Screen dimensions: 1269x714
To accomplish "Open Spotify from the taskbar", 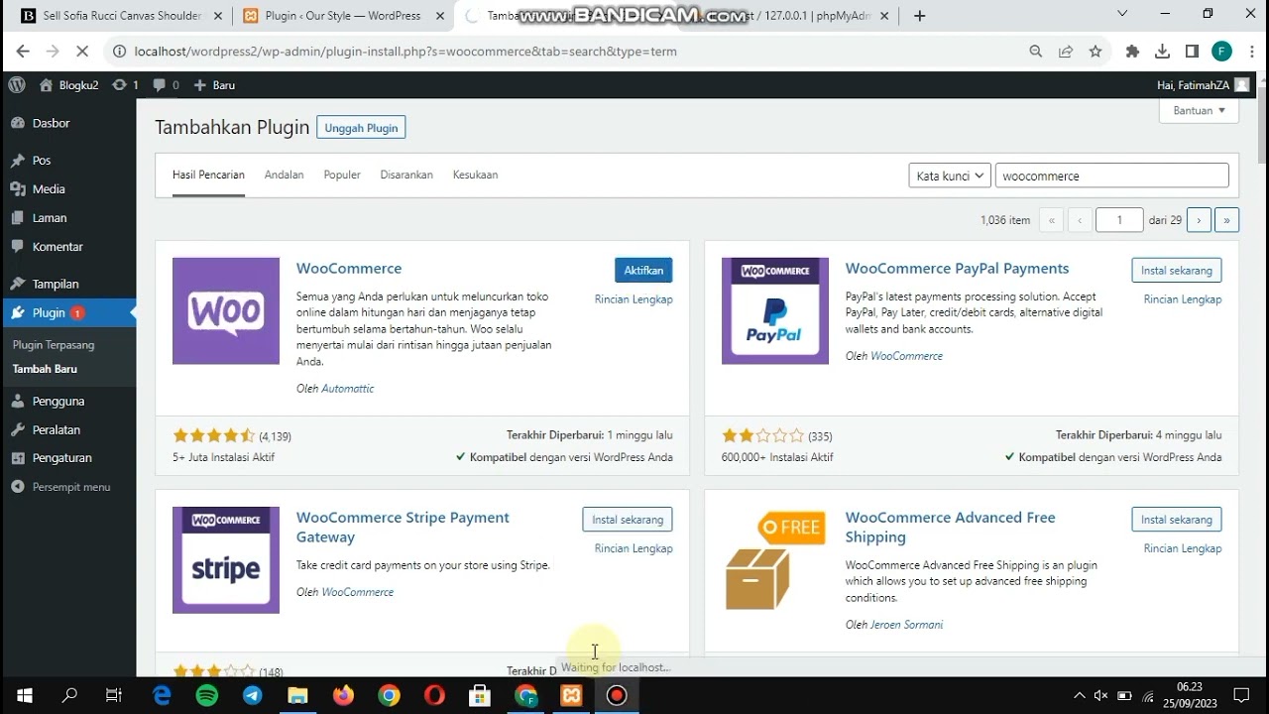I will tap(207, 695).
